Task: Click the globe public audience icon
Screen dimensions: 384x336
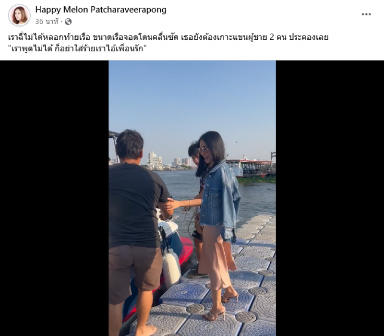Action: pos(68,22)
